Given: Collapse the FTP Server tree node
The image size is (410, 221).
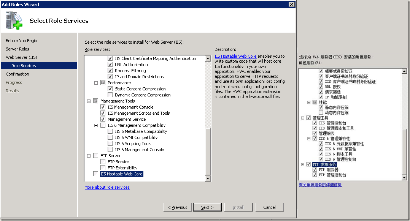Looking at the screenshot, I should [89, 156].
